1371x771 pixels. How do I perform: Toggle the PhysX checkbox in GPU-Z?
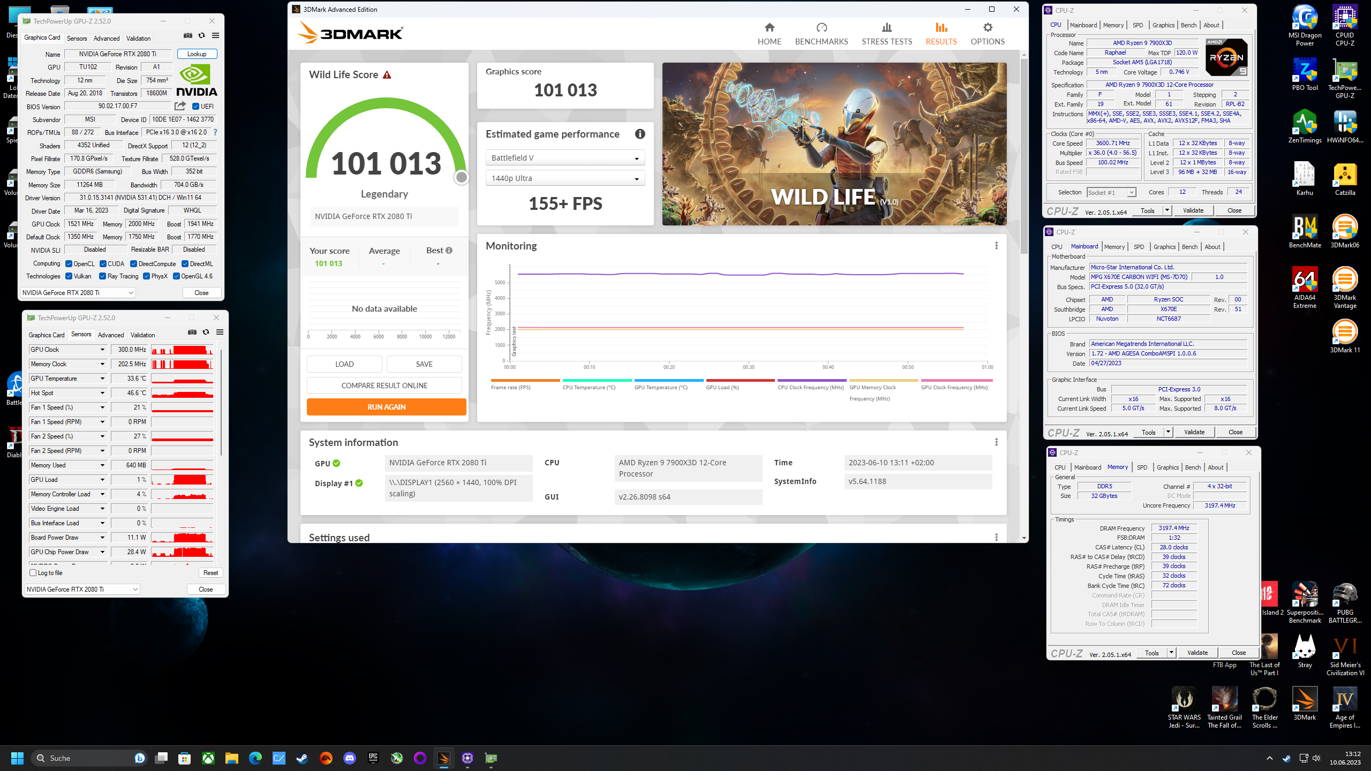pos(146,276)
